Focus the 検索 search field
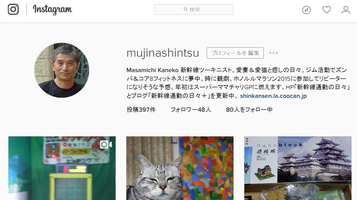Screen dimensions: 357x200 (x=193, y=9)
